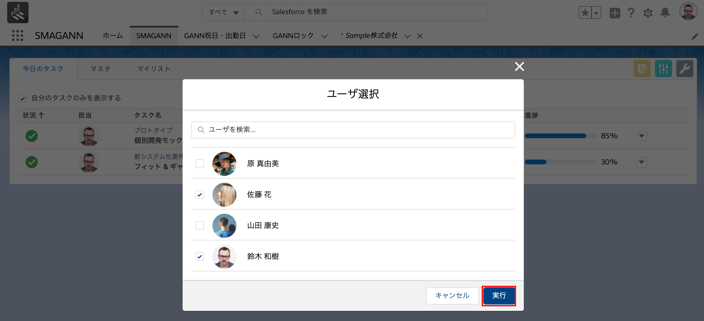The height and width of the screenshot is (321, 704).
Task: Uncheck the box for 鈴木 和樹
Action: coord(199,256)
